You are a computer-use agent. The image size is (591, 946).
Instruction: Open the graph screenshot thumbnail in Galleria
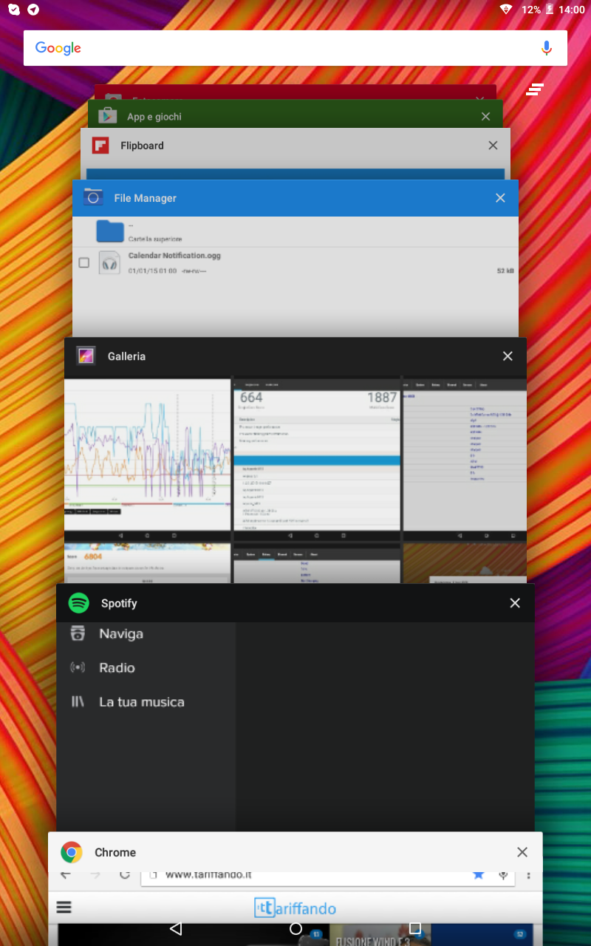(x=148, y=455)
